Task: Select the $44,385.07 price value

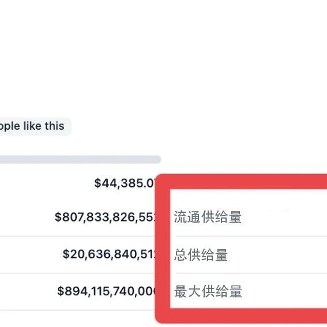Action: pyautogui.click(x=125, y=183)
